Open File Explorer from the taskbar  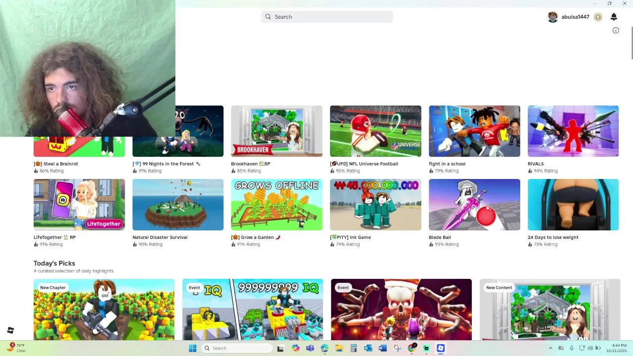[x=339, y=348]
